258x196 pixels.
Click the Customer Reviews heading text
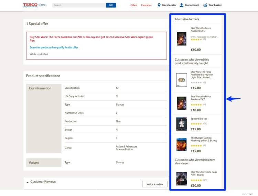tap(43, 182)
